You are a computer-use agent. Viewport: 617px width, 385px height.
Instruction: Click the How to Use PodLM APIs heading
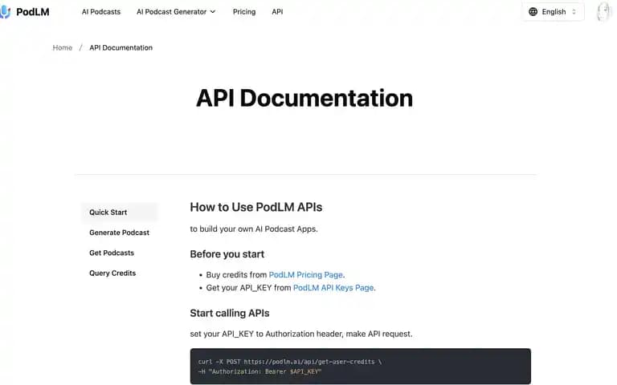click(256, 207)
